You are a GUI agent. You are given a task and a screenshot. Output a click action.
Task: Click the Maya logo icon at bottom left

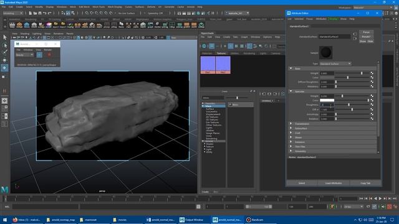4,189
